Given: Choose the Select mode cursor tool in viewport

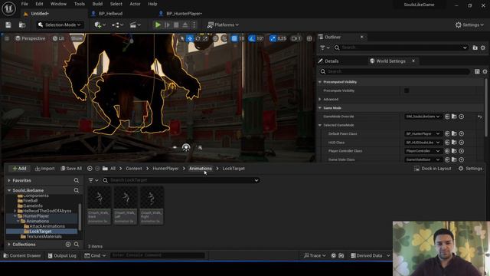Looking at the screenshot, I should [182, 38].
